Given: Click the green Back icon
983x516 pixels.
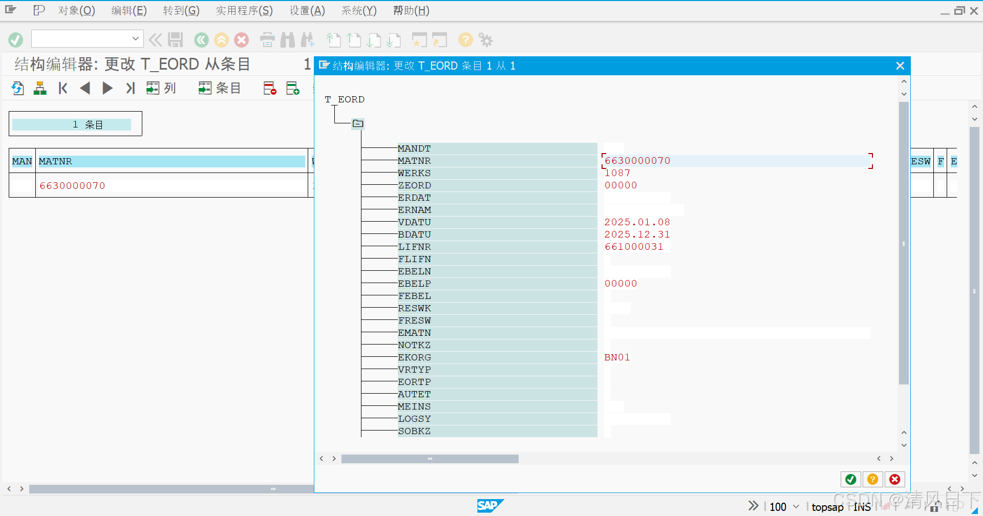Looking at the screenshot, I should point(201,39).
